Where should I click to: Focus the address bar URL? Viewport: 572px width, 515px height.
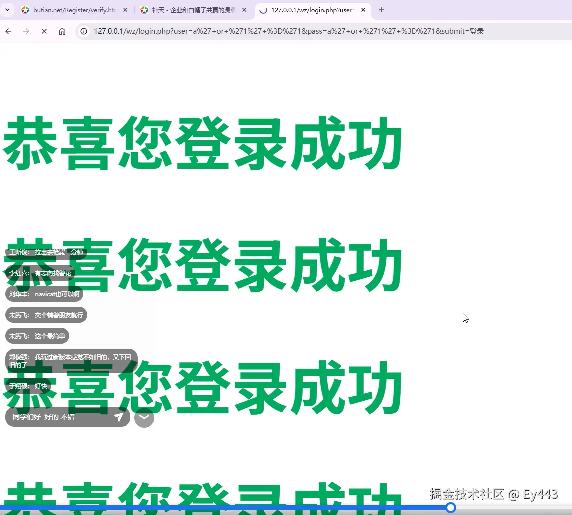289,31
